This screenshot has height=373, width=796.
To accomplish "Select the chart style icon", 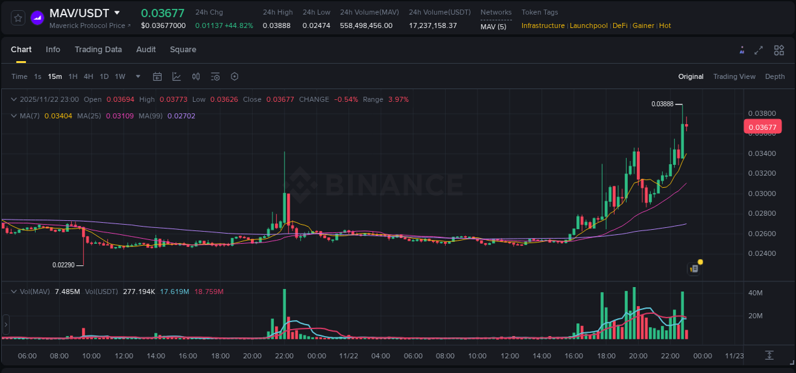I will 176,76.
